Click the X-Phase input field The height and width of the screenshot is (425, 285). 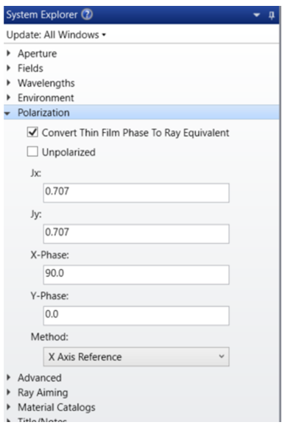(x=136, y=275)
